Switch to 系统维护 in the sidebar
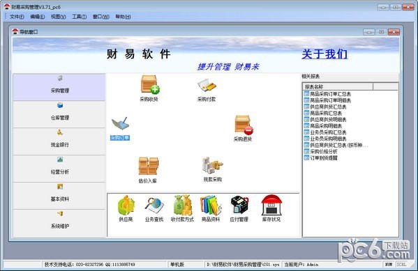Screen dimensions: 418x271 tap(59, 223)
